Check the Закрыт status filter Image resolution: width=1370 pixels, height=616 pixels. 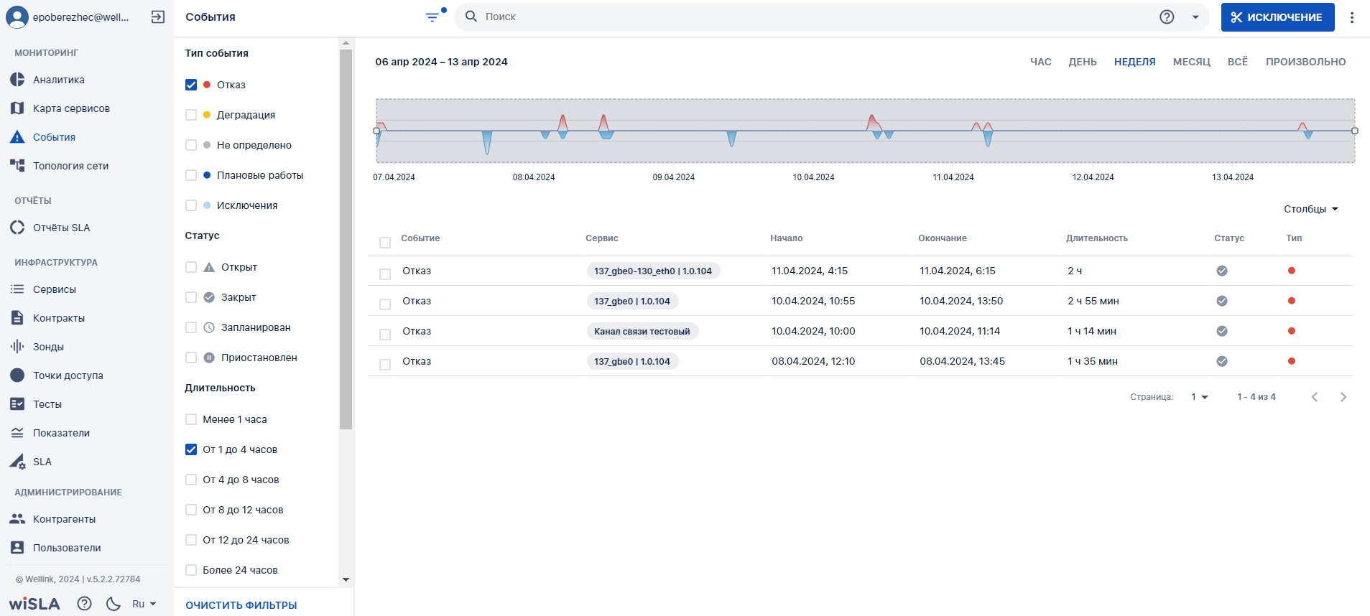[191, 297]
